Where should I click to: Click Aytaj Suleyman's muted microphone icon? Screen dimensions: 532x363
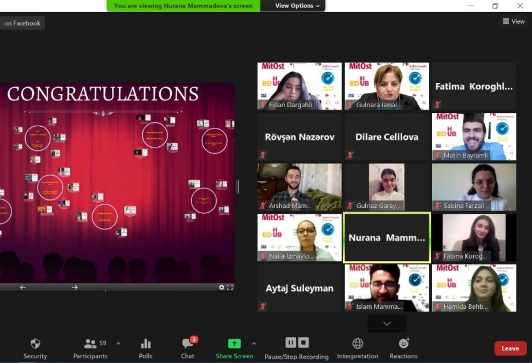pyautogui.click(x=263, y=307)
